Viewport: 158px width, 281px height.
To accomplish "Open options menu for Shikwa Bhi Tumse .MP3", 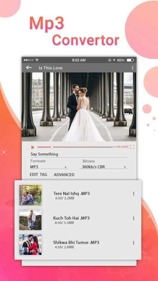I will (133, 243).
